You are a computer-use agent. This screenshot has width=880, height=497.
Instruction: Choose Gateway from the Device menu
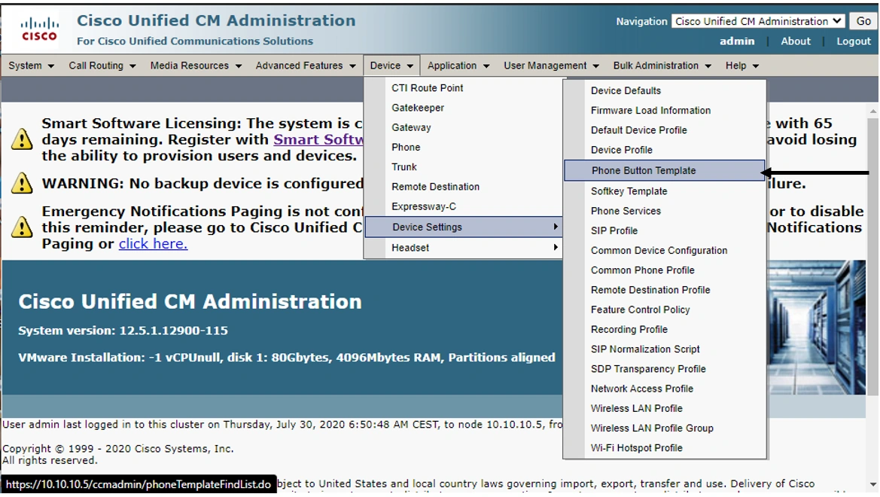pos(464,127)
